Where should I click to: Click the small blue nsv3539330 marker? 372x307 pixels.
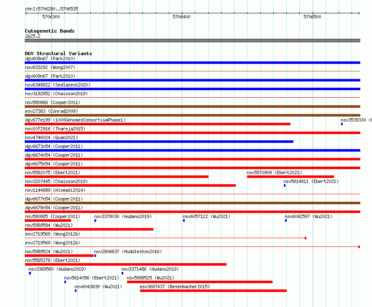click(342, 124)
